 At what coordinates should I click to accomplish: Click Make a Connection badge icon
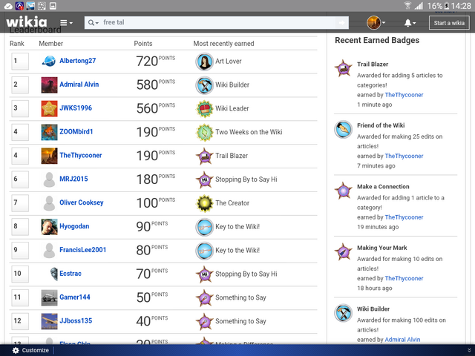point(343,191)
